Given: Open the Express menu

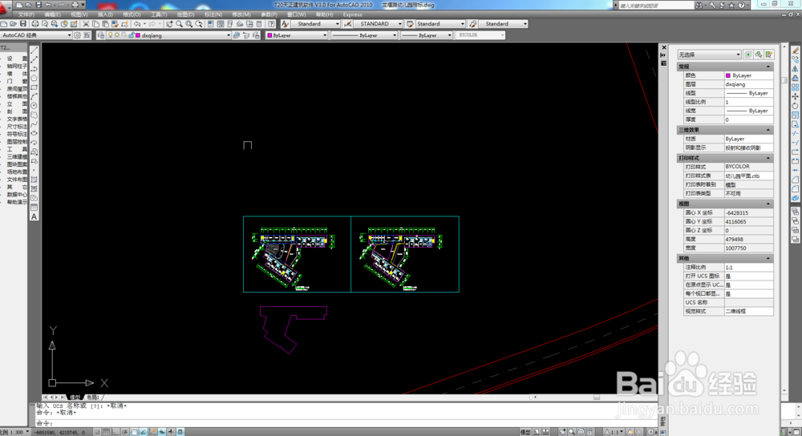Looking at the screenshot, I should (x=352, y=14).
